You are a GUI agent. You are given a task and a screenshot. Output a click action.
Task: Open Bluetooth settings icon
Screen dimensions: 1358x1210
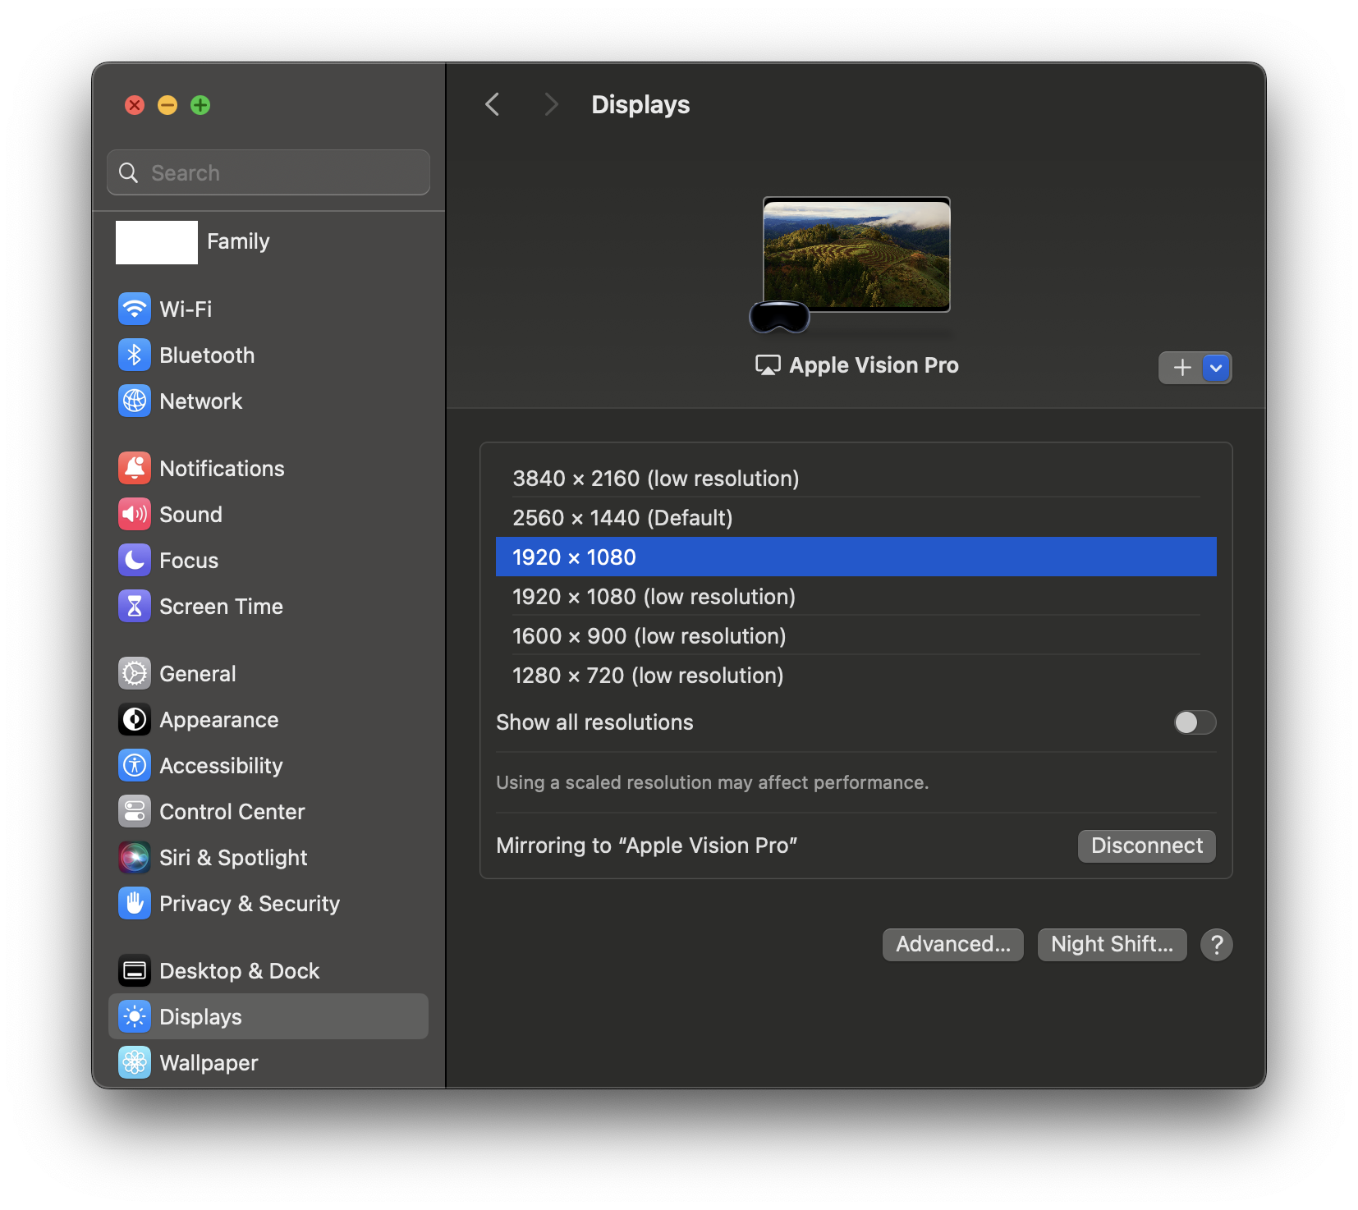135,355
